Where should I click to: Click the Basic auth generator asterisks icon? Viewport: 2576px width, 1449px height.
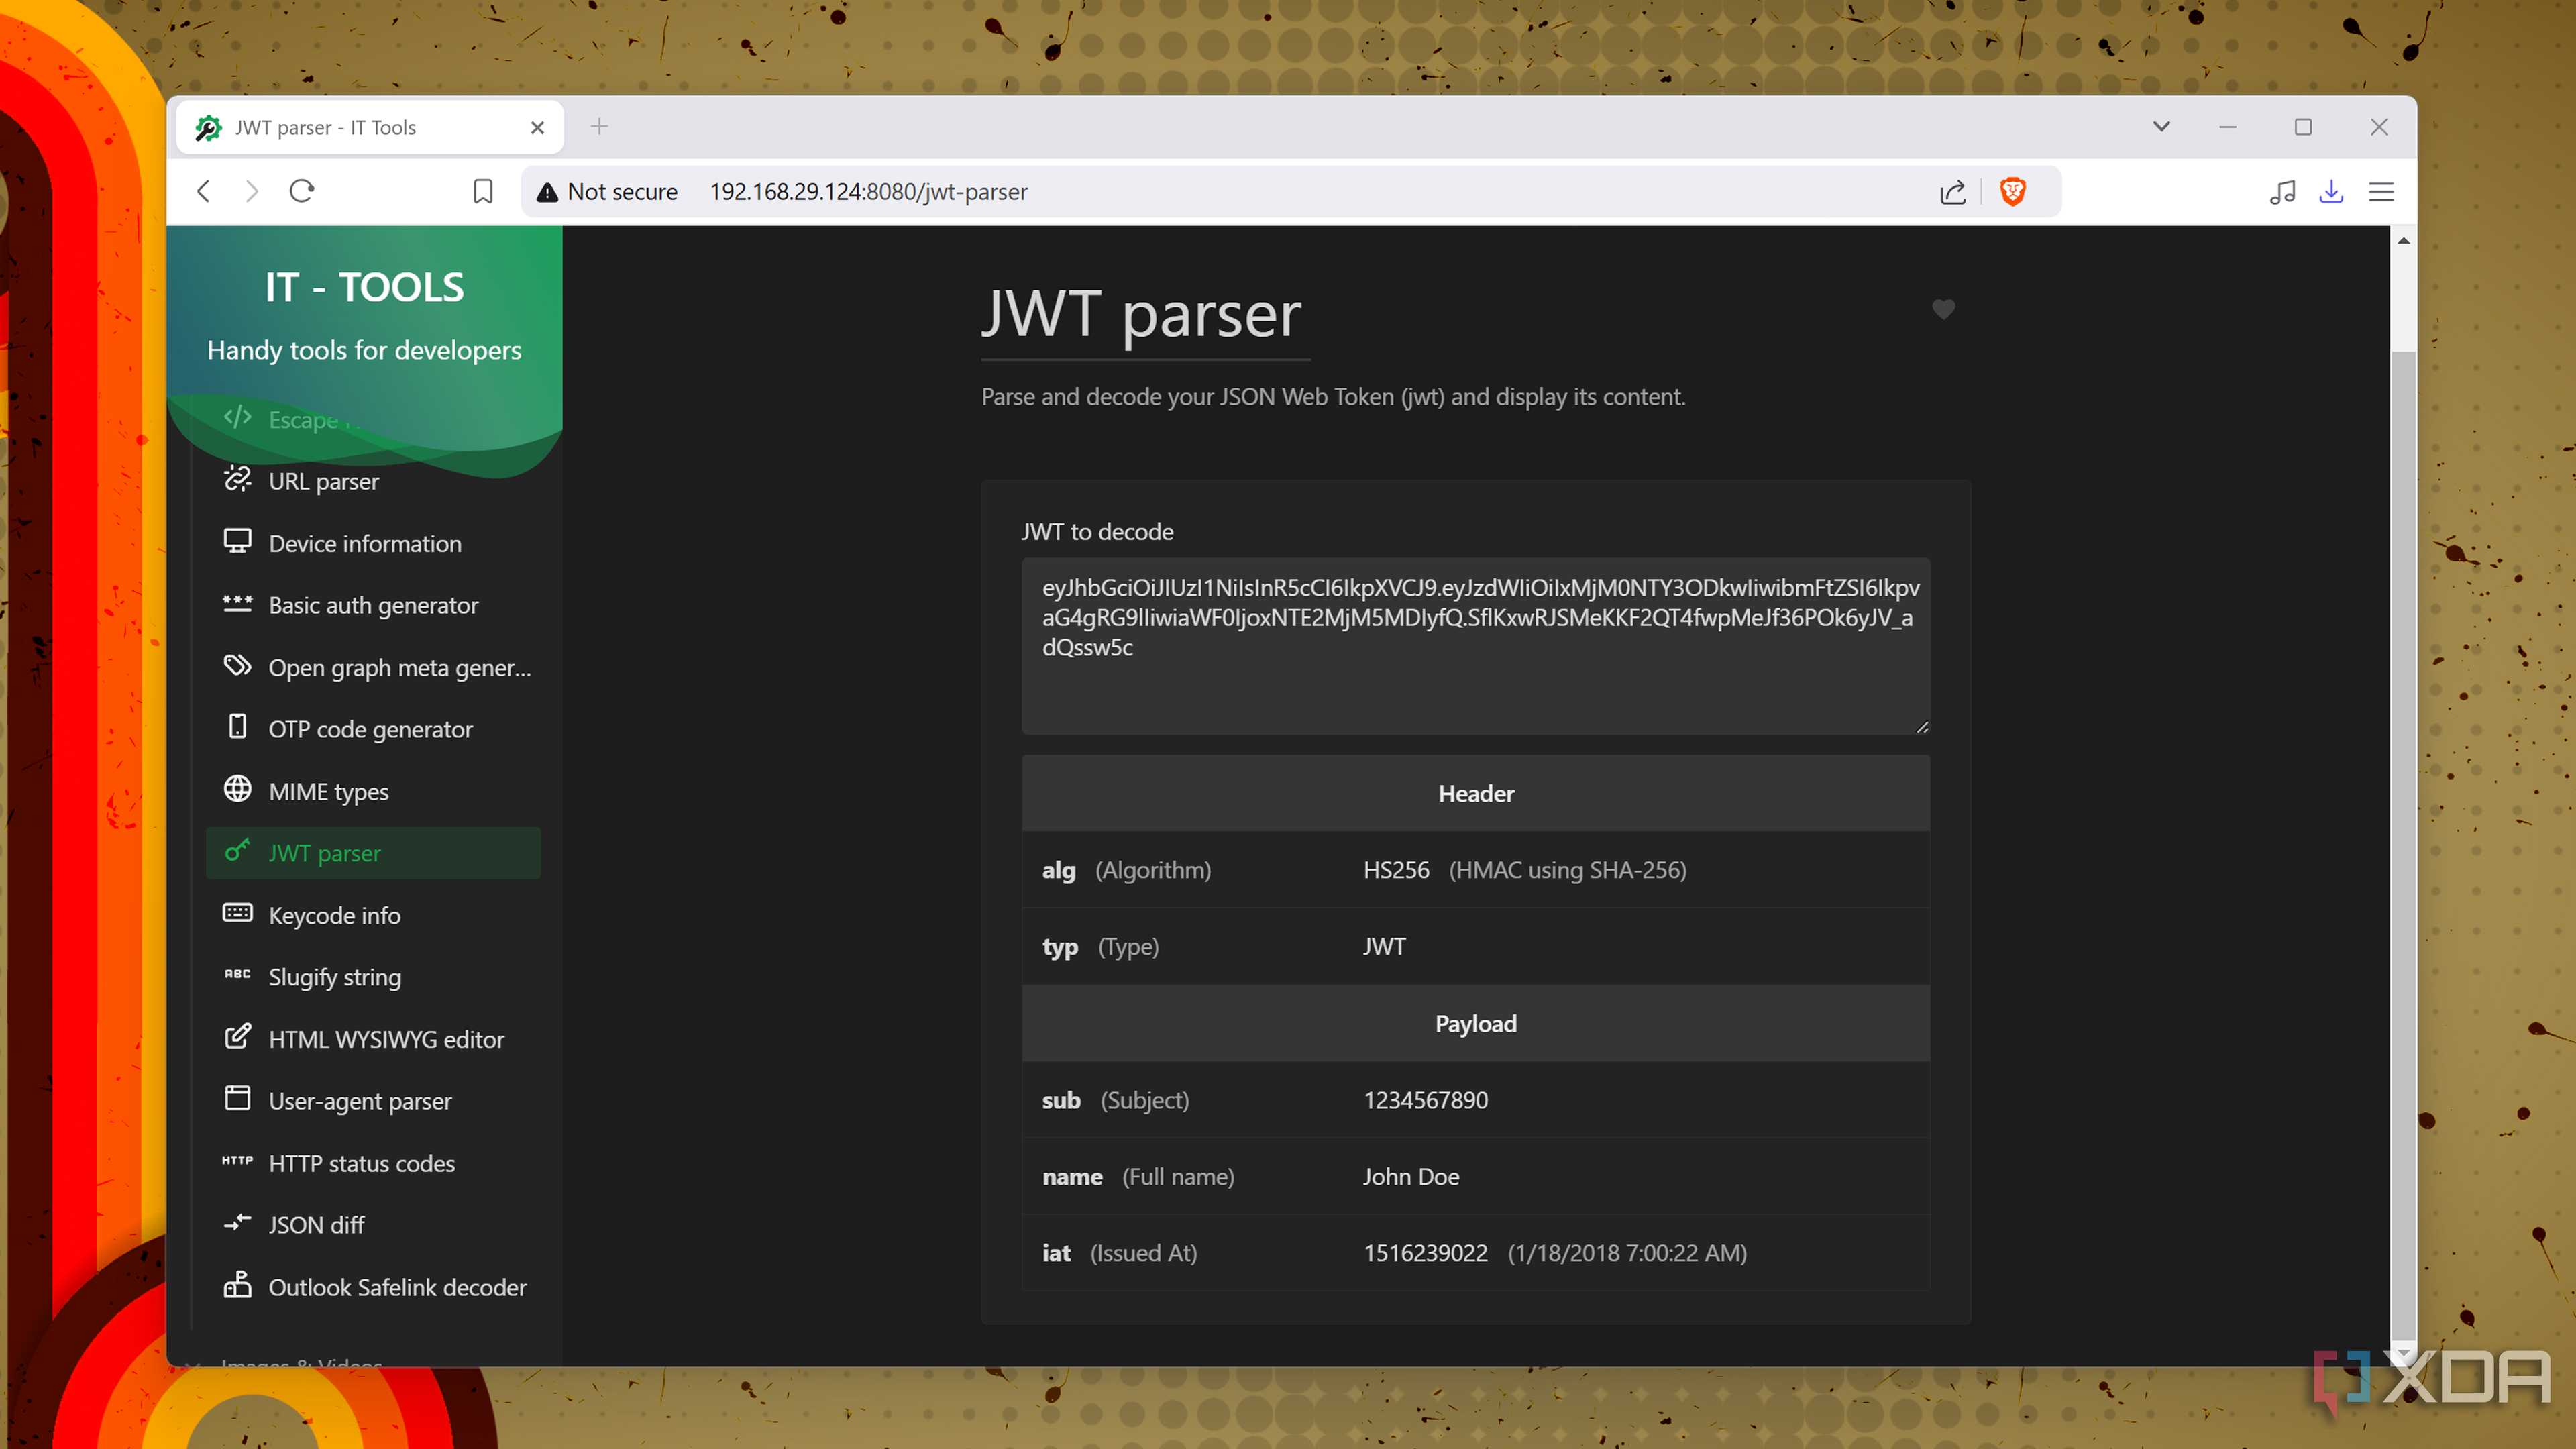click(x=237, y=603)
